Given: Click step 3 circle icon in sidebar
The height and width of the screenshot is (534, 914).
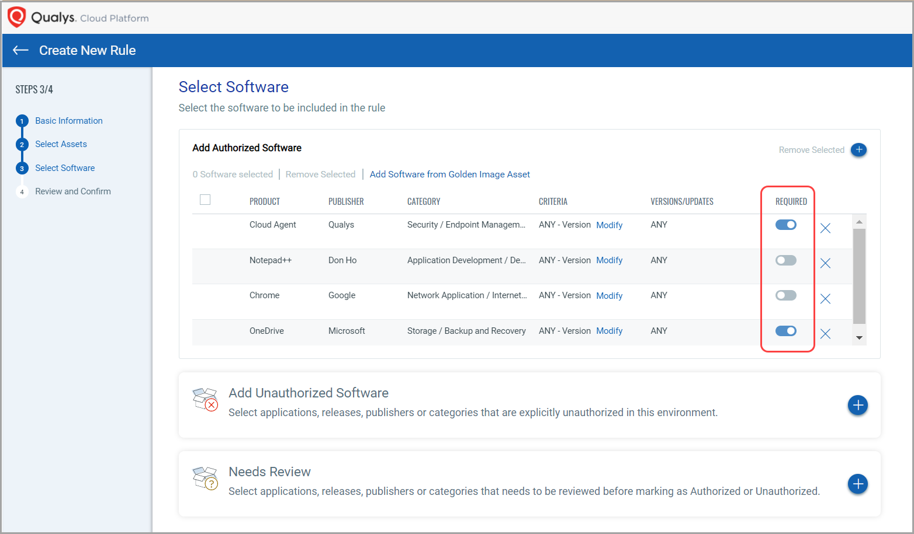Looking at the screenshot, I should tap(22, 169).
